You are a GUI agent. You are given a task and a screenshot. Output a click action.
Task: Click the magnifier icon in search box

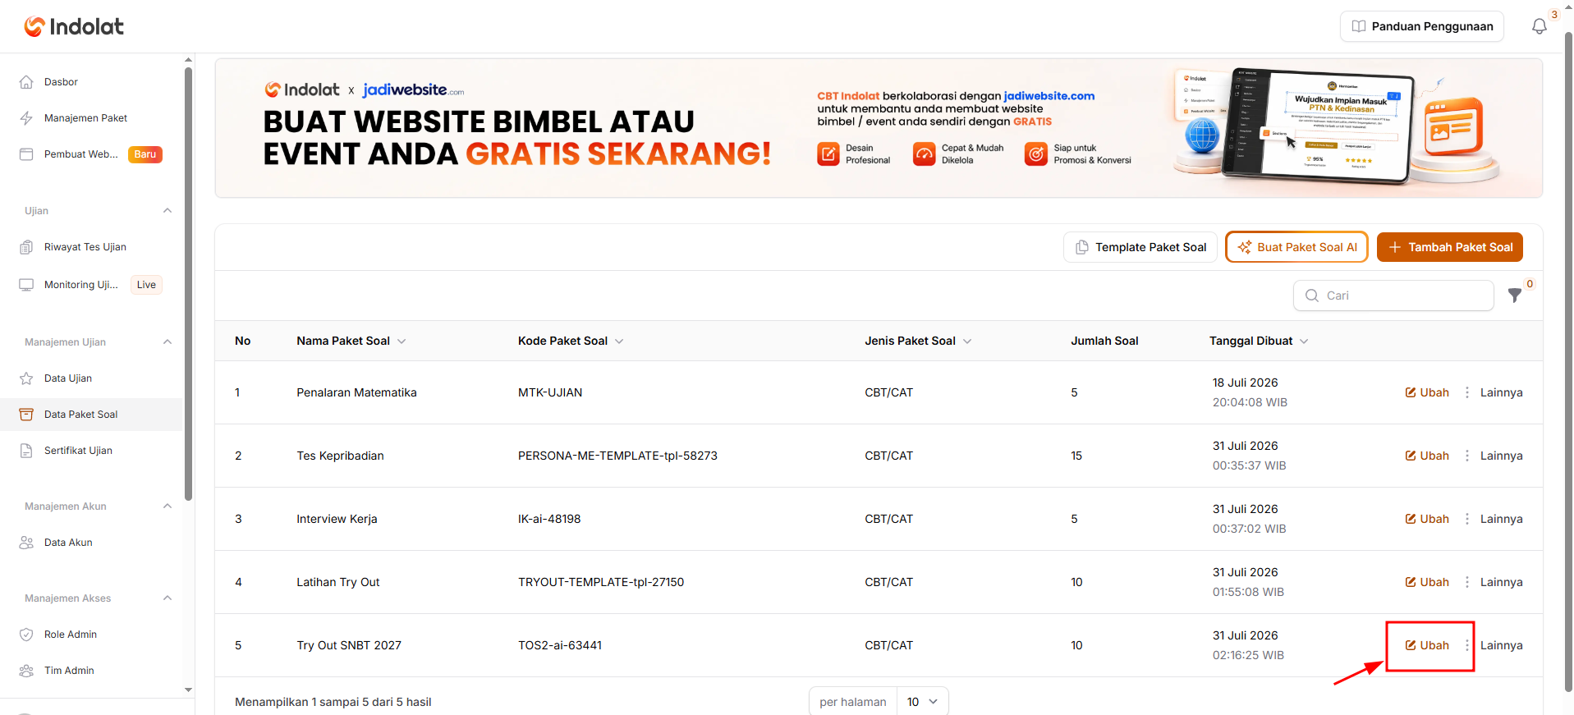coord(1312,296)
